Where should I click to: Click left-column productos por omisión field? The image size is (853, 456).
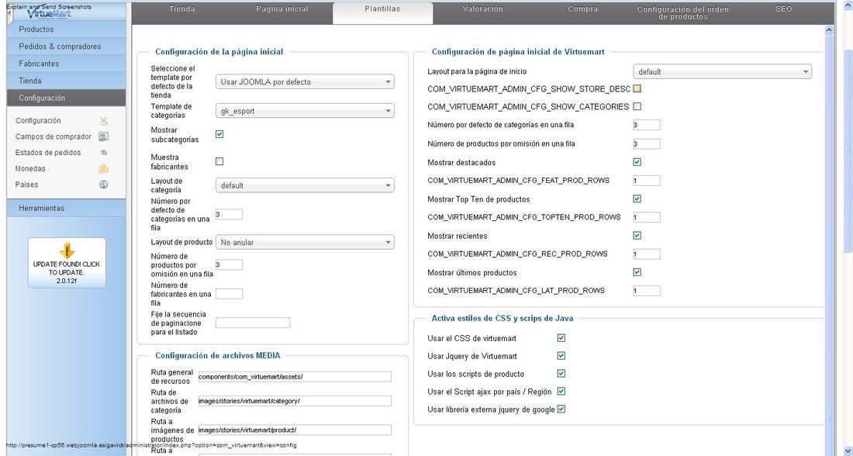[x=229, y=265]
